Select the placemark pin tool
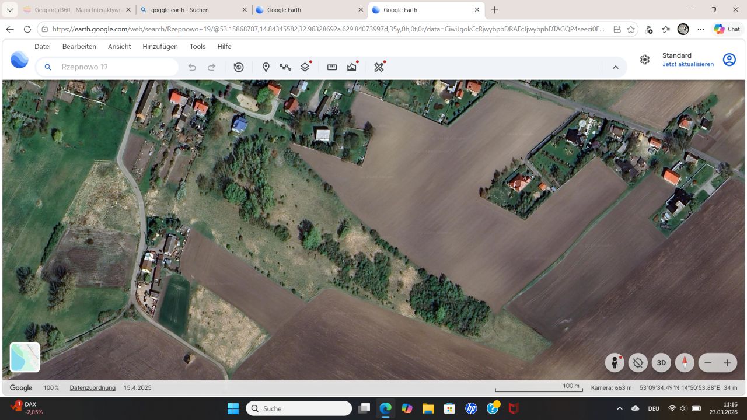Screen dimensions: 747x420 (266, 67)
